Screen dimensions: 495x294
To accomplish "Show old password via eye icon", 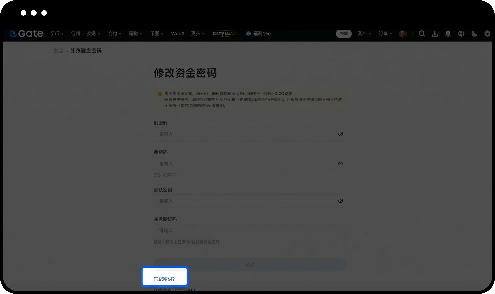I will (x=340, y=134).
